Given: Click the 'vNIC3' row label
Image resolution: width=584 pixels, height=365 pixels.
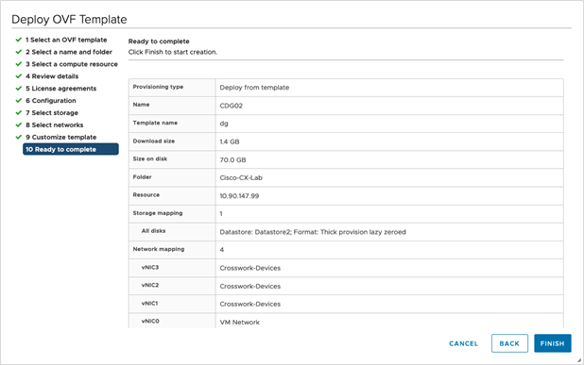Looking at the screenshot, I should (150, 267).
